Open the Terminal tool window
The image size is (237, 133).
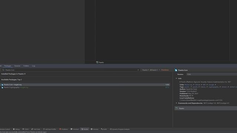tap(74, 129)
